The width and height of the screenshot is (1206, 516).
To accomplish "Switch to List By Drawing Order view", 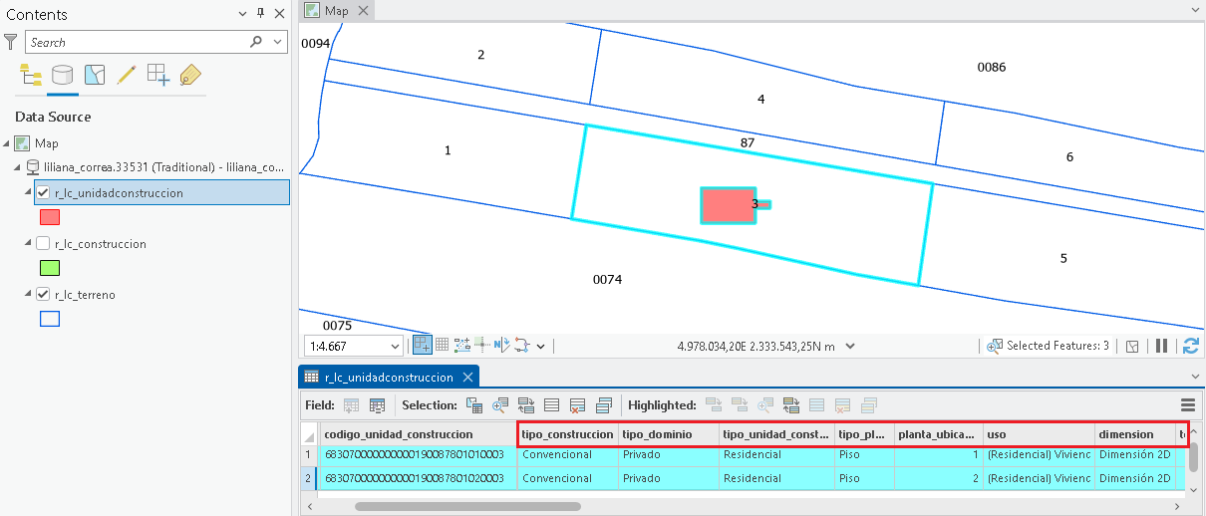I will (x=31, y=75).
